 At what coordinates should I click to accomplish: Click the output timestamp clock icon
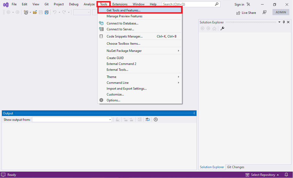pyautogui.click(x=156, y=119)
